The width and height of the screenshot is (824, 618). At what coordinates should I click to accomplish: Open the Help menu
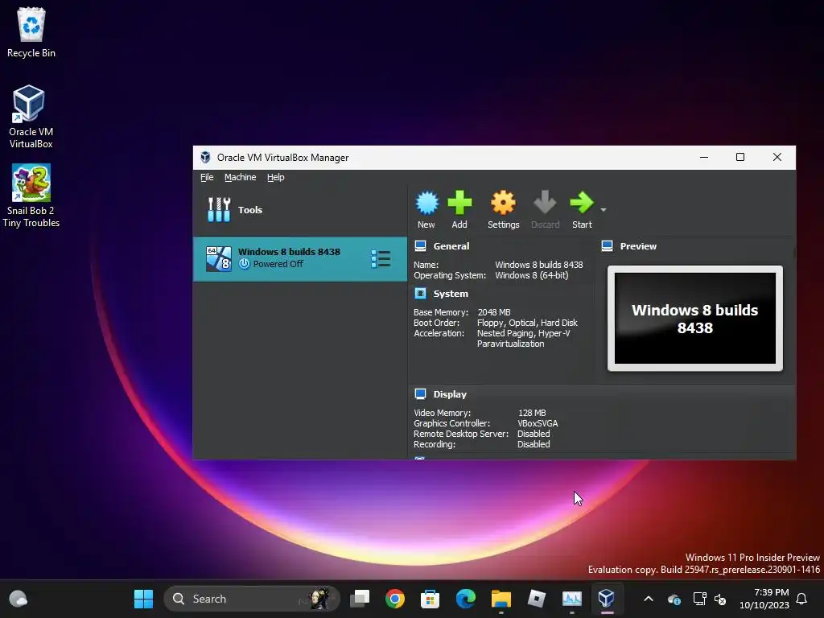[x=275, y=177]
